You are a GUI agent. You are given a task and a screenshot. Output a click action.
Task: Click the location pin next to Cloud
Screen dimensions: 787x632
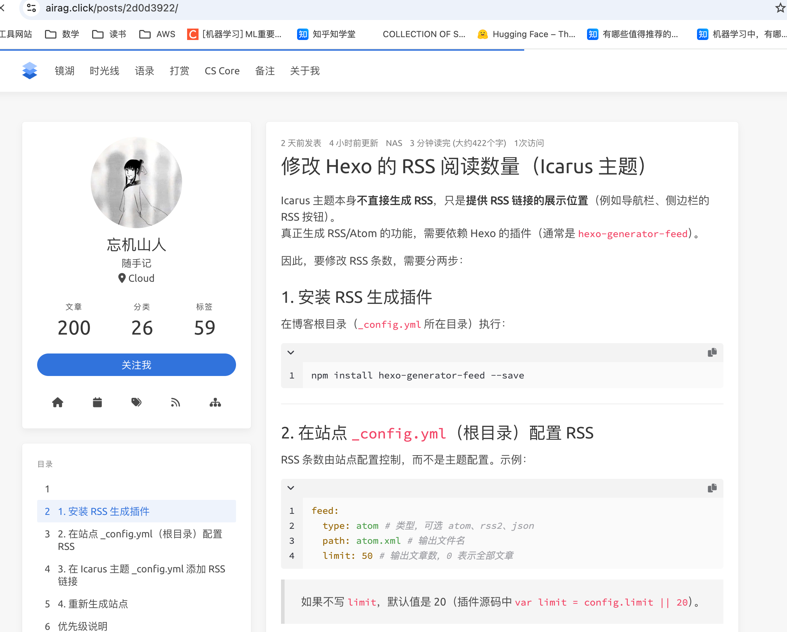[122, 278]
